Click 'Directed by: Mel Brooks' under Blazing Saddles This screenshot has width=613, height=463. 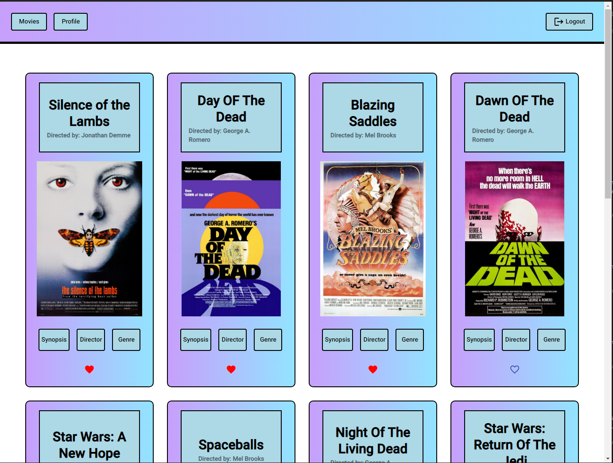click(x=363, y=136)
